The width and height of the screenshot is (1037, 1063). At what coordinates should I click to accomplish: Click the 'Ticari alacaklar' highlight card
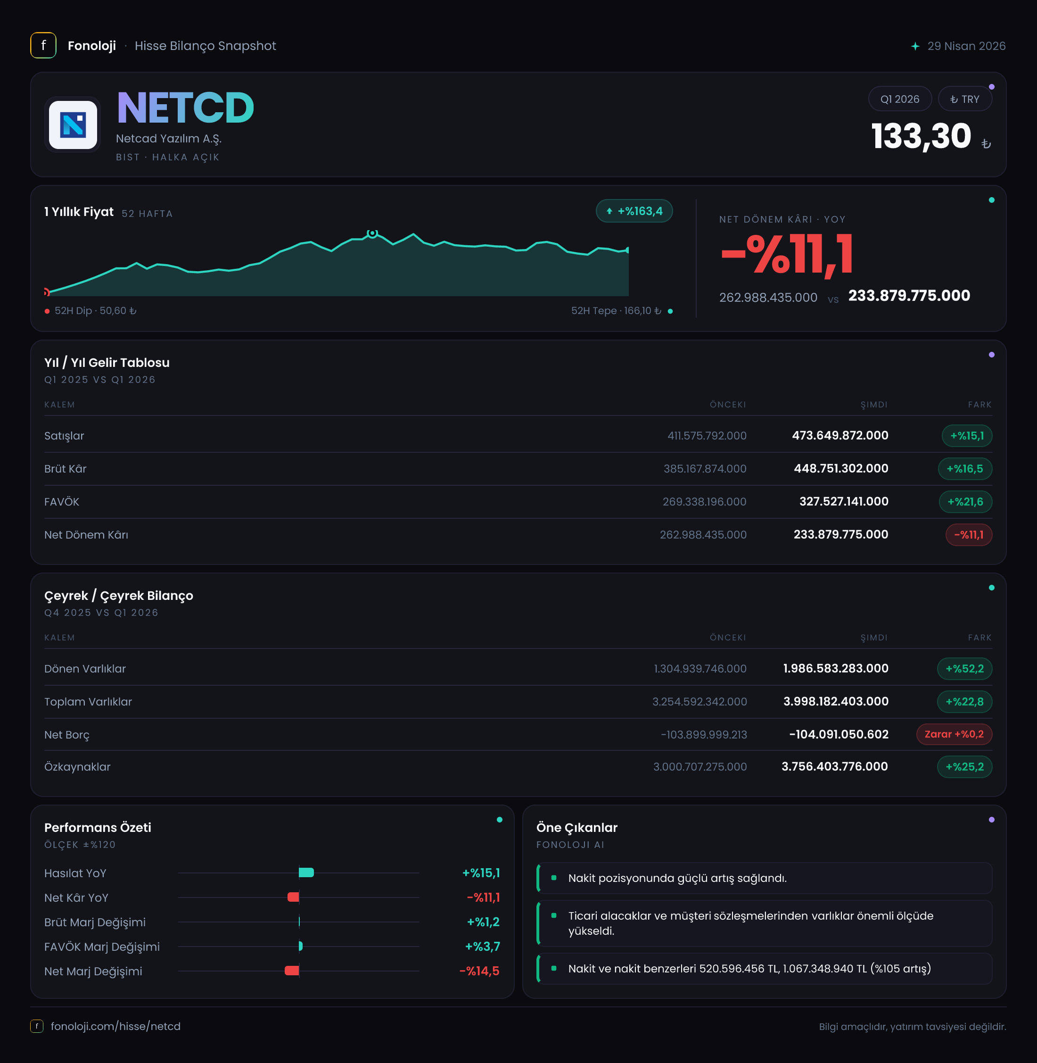tap(764, 923)
